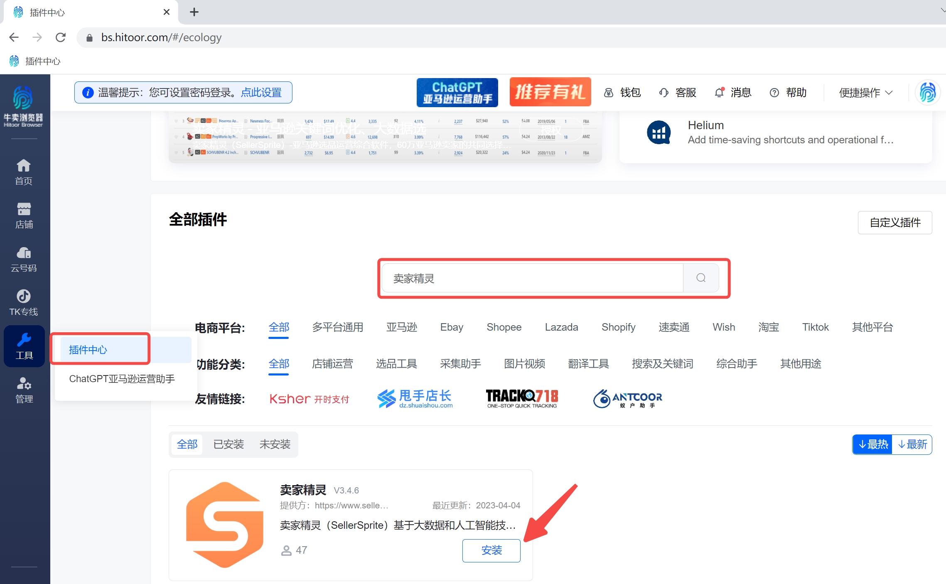
Task: Open 云号码 cloud number in sidebar
Action: 24,259
